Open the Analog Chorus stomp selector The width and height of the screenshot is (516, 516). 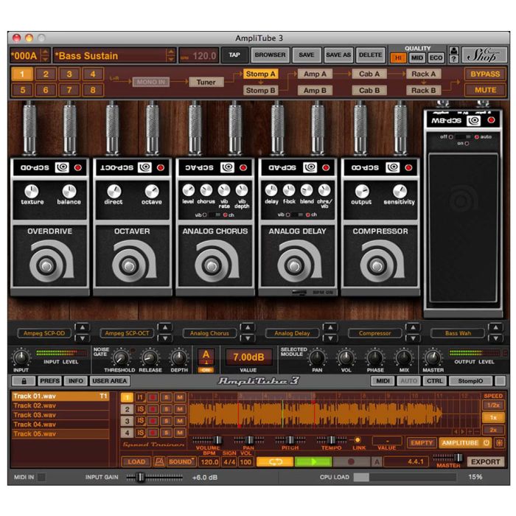point(209,333)
